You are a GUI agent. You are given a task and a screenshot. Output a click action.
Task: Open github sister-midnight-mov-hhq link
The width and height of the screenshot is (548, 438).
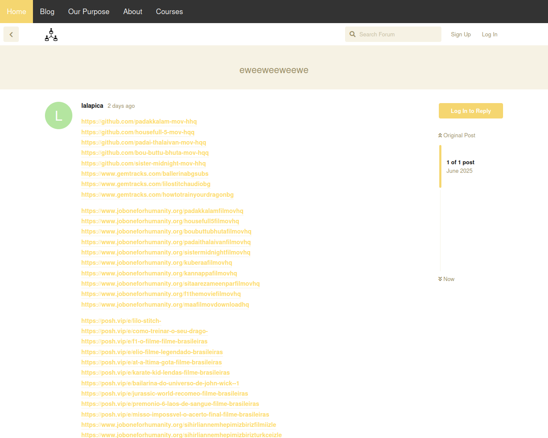pos(143,163)
